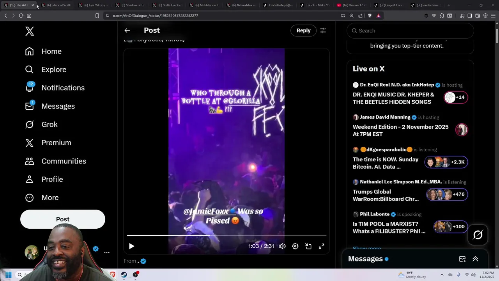Open browser extensions puzzle icon
This screenshot has width=499, height=281.
point(442,16)
